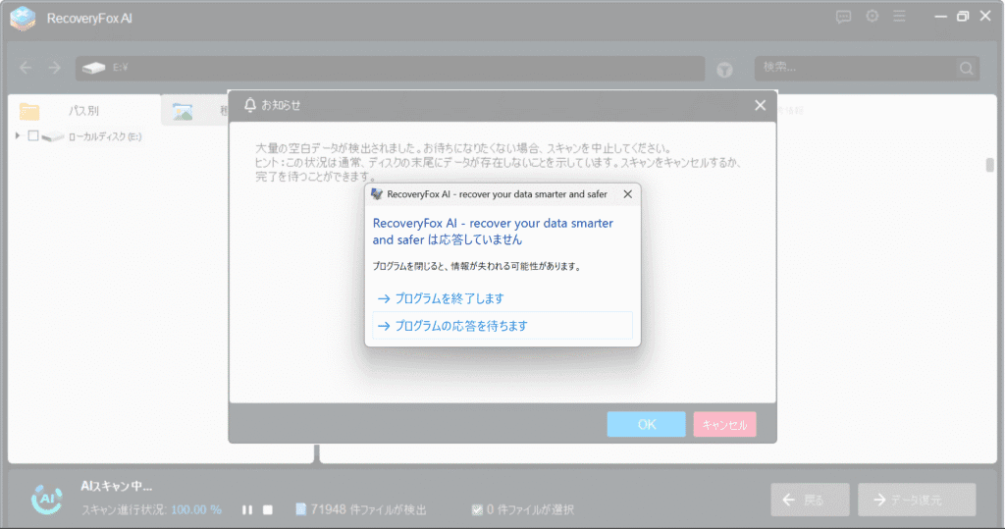Click the E:\ path address field
Screen dimensions: 1005x529
[x=390, y=68]
